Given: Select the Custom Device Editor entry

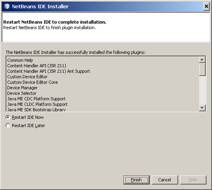Looking at the screenshot, I should [x=27, y=77].
